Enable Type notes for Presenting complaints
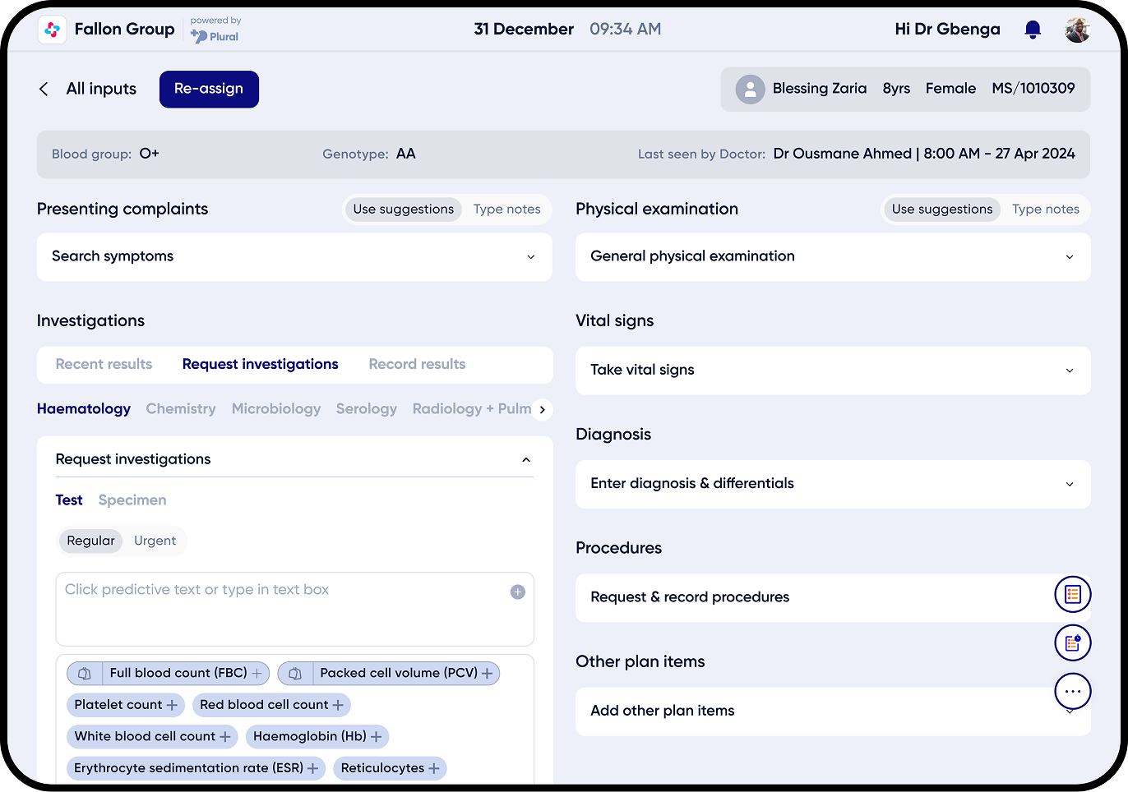Screen dimensions: 1128x792 point(506,209)
